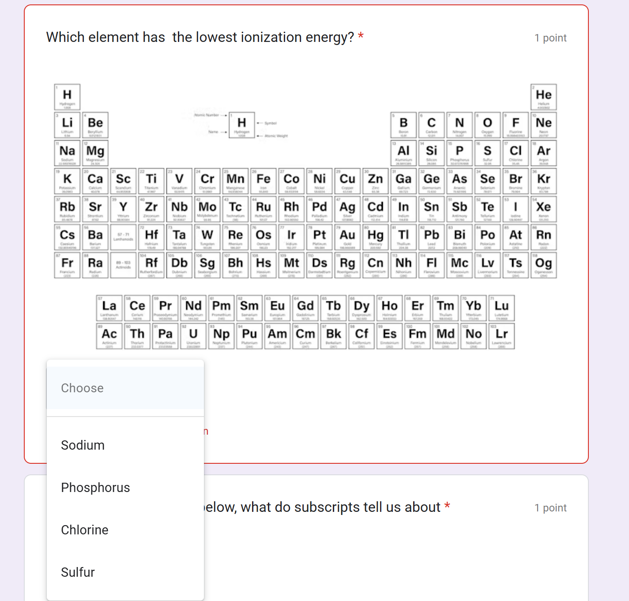Click the Helium tile on the periodic table
The width and height of the screenshot is (629, 601).
[543, 96]
